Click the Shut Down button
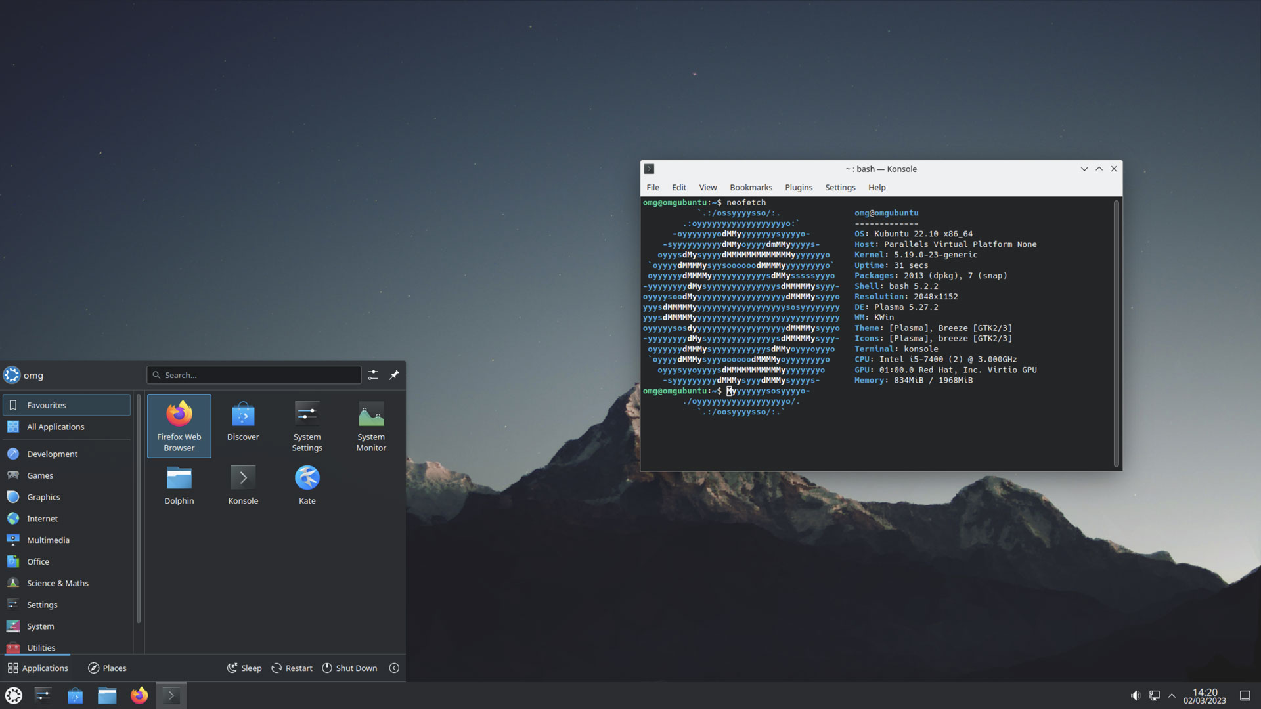This screenshot has width=1261, height=709. (349, 668)
